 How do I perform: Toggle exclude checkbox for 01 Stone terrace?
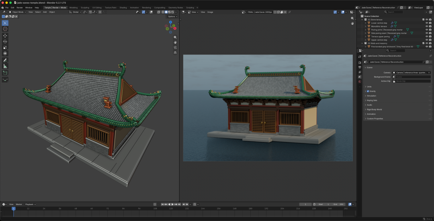tap(423, 20)
